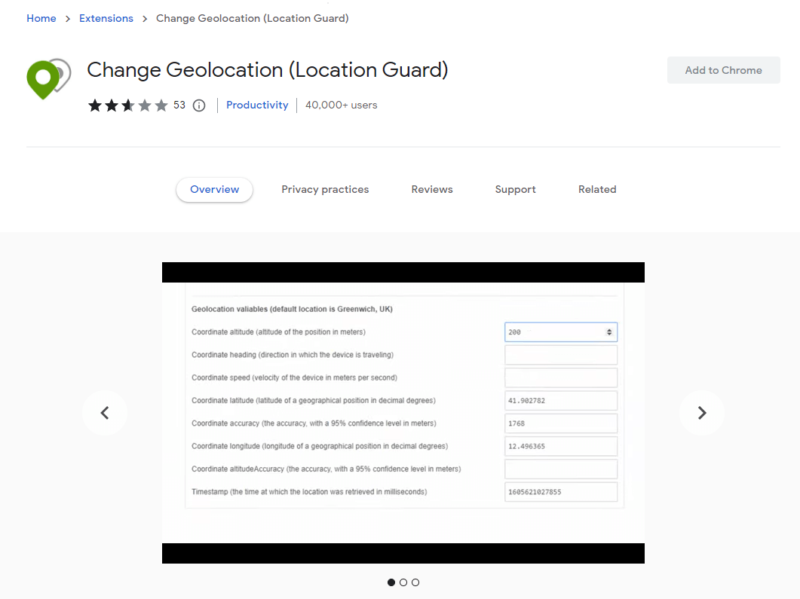
Task: Click the empty Coordinate speed field
Action: click(x=561, y=377)
